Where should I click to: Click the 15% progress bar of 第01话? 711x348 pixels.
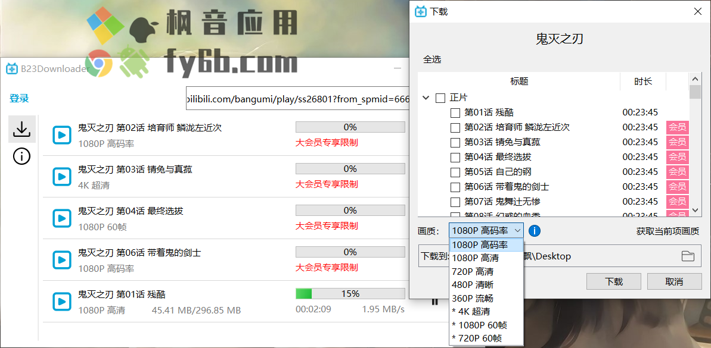[350, 294]
